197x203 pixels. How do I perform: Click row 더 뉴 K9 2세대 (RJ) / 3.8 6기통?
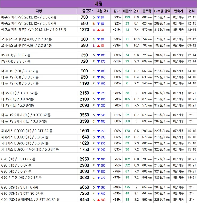[98, 121]
